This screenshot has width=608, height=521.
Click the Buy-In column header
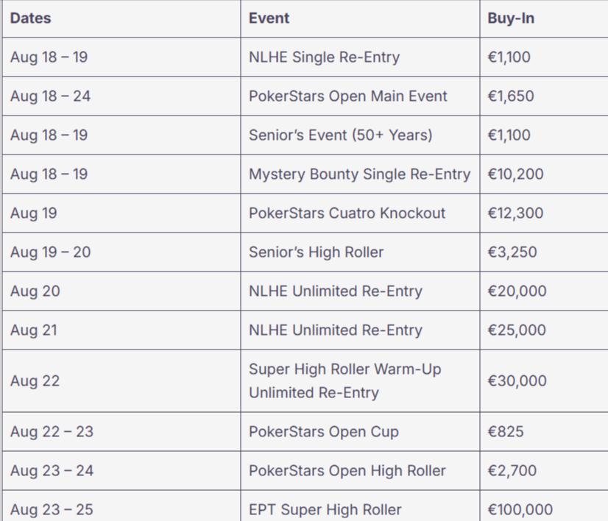pos(511,18)
